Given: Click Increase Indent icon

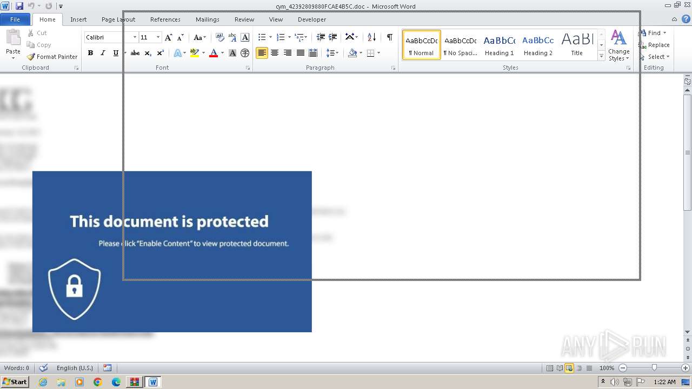Looking at the screenshot, I should [333, 37].
